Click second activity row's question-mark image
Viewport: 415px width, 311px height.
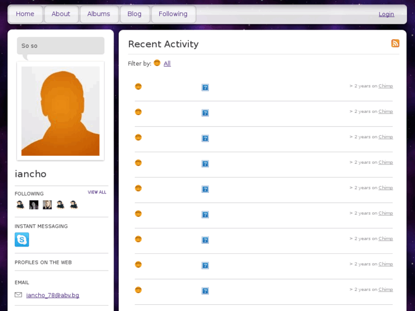(x=205, y=113)
